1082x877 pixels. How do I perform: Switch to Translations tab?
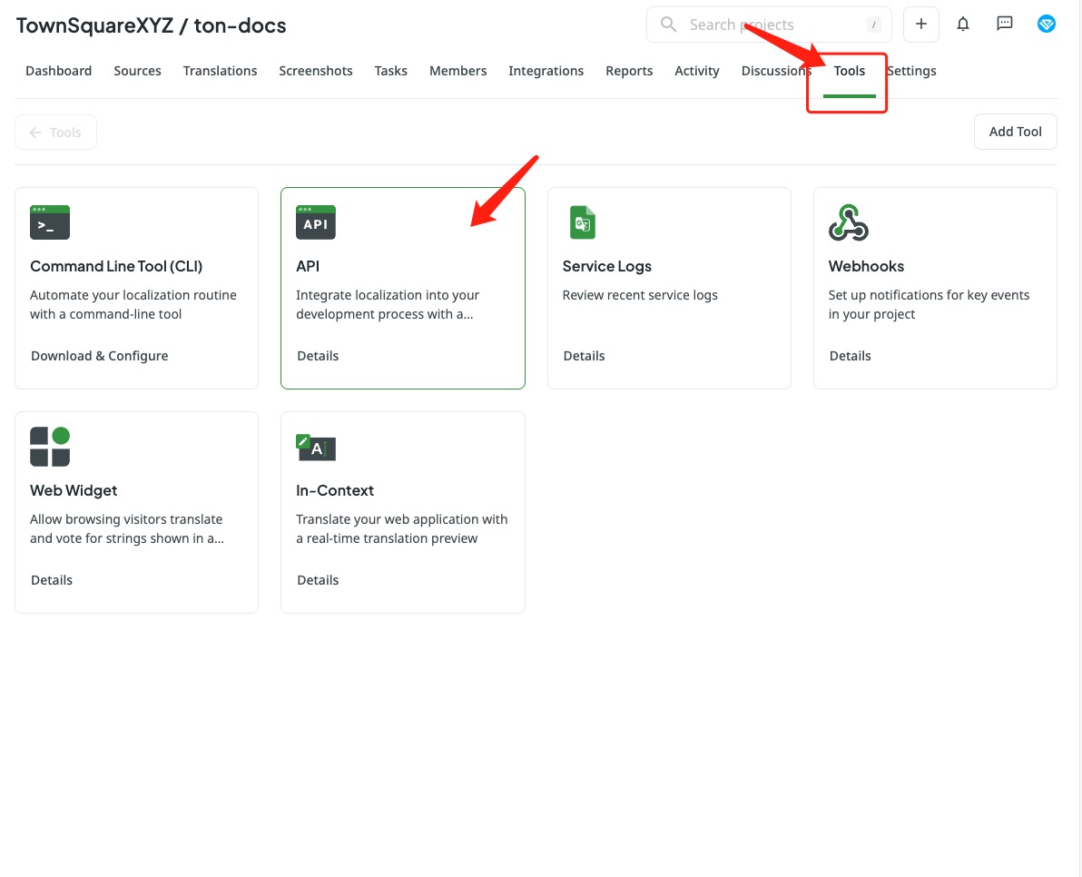coord(221,71)
